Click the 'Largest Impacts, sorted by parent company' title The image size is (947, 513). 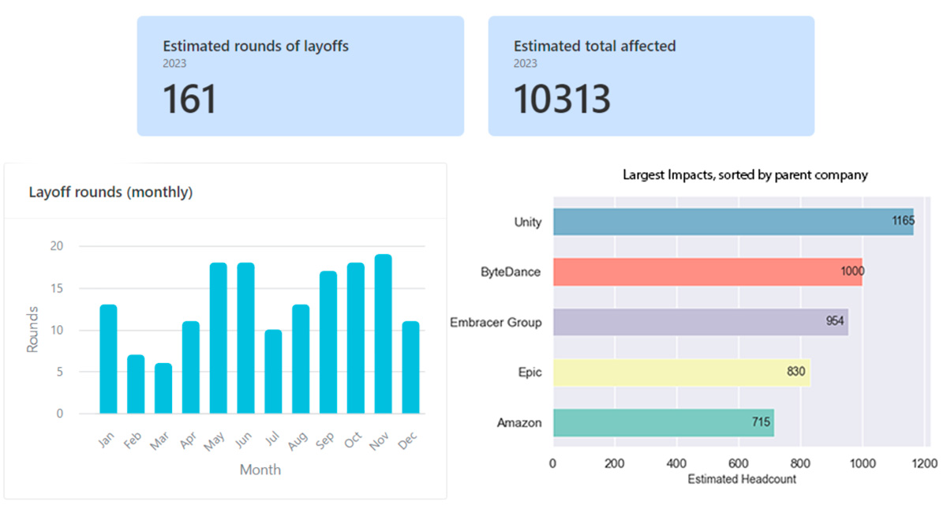pos(745,175)
